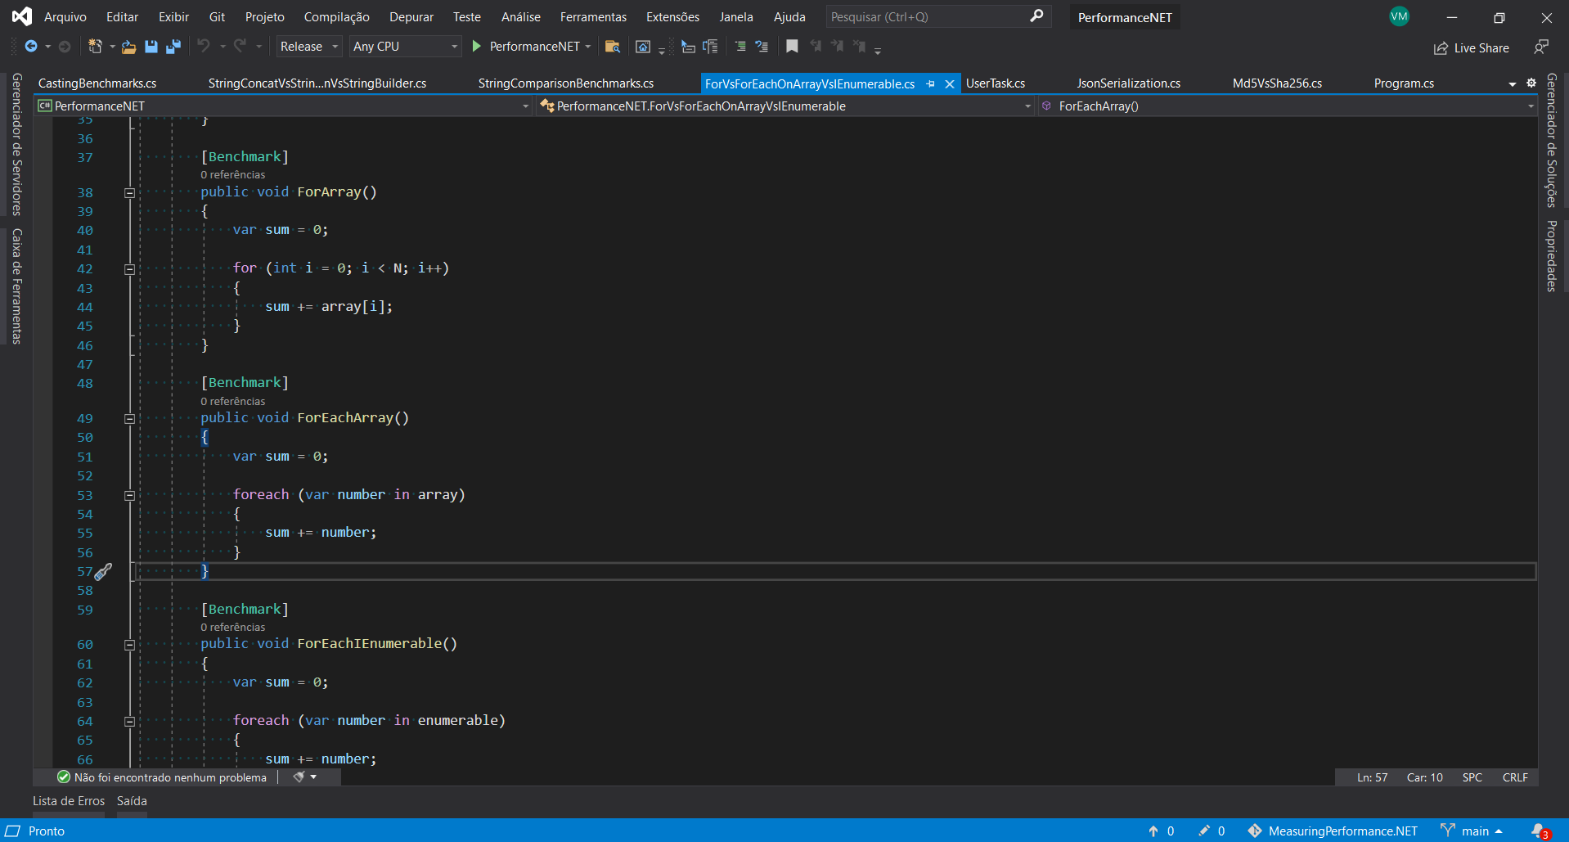Image resolution: width=1569 pixels, height=842 pixels.
Task: Click the Find in Files folder icon
Action: (x=612, y=47)
